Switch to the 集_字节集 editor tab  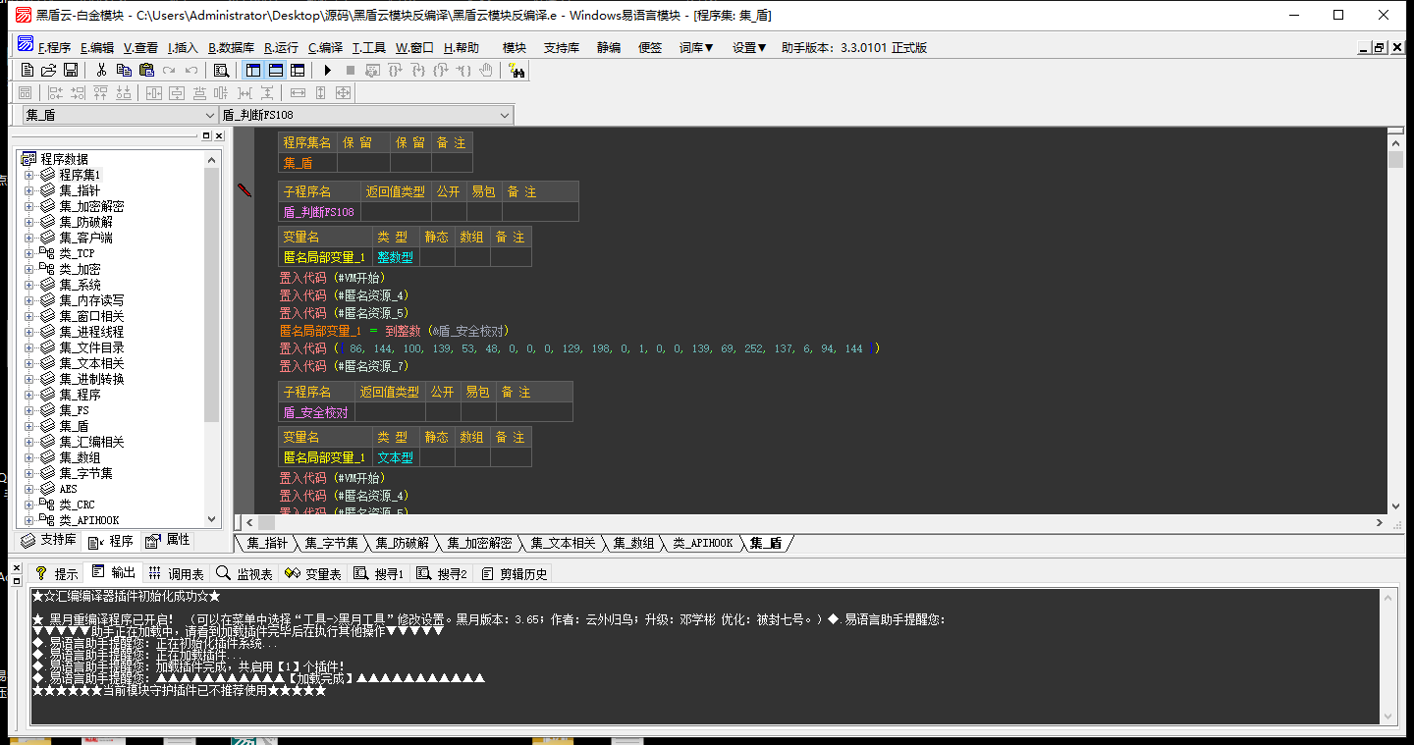click(331, 543)
